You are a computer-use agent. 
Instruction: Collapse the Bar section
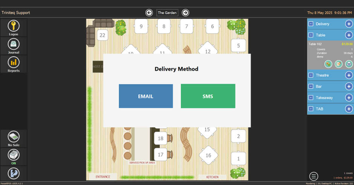311,86
